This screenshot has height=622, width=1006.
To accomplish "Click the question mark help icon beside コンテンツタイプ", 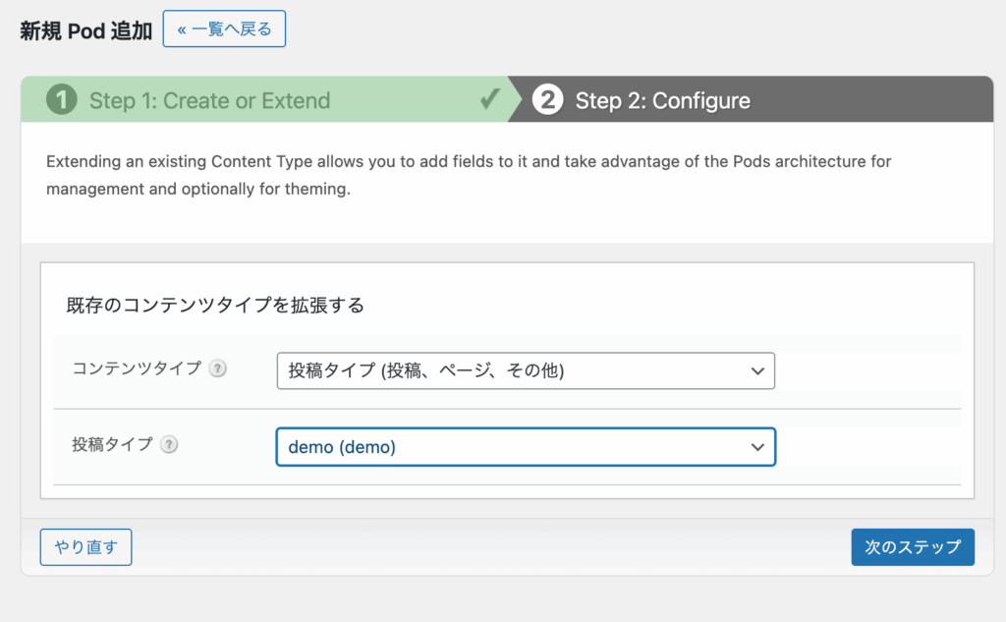I will coord(217,369).
